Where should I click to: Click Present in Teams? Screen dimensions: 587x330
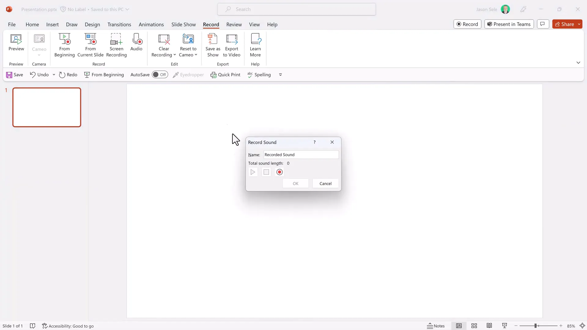[x=509, y=24]
